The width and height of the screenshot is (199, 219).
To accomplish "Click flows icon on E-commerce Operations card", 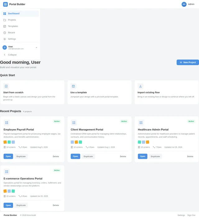I will point(20,196).
